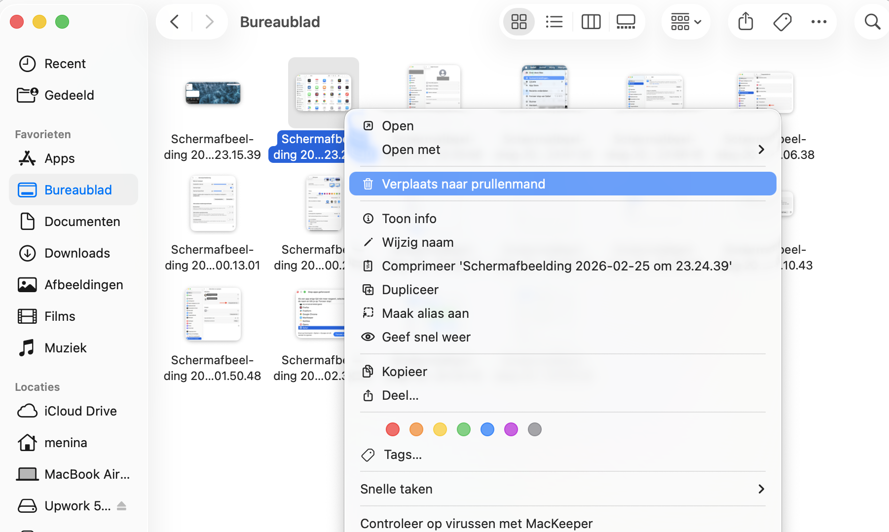Switch to gallery view in toolbar
Screen dimensions: 889x532
click(x=626, y=22)
